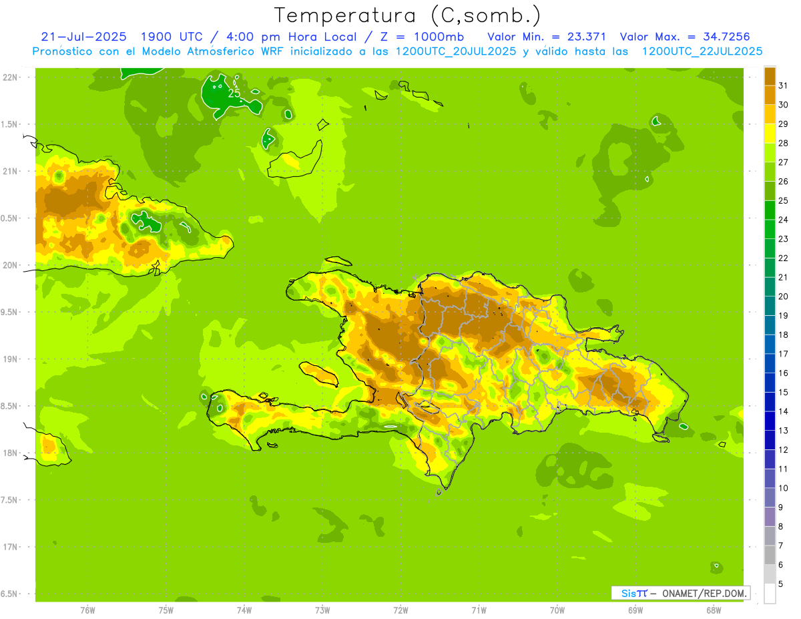801x619 pixels.
Task: Click the "75W" longitude label
Action: (x=166, y=610)
